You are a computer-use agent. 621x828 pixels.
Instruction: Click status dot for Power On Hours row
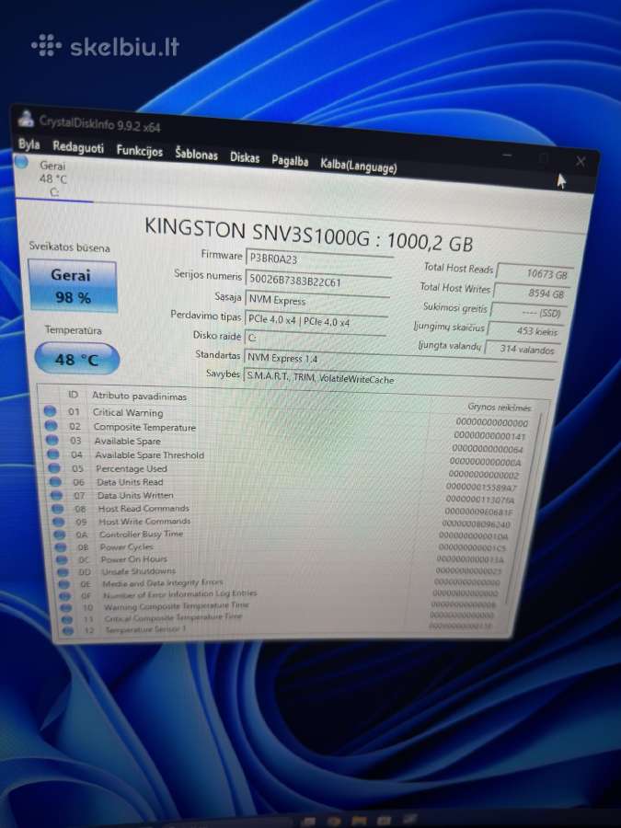click(x=62, y=559)
